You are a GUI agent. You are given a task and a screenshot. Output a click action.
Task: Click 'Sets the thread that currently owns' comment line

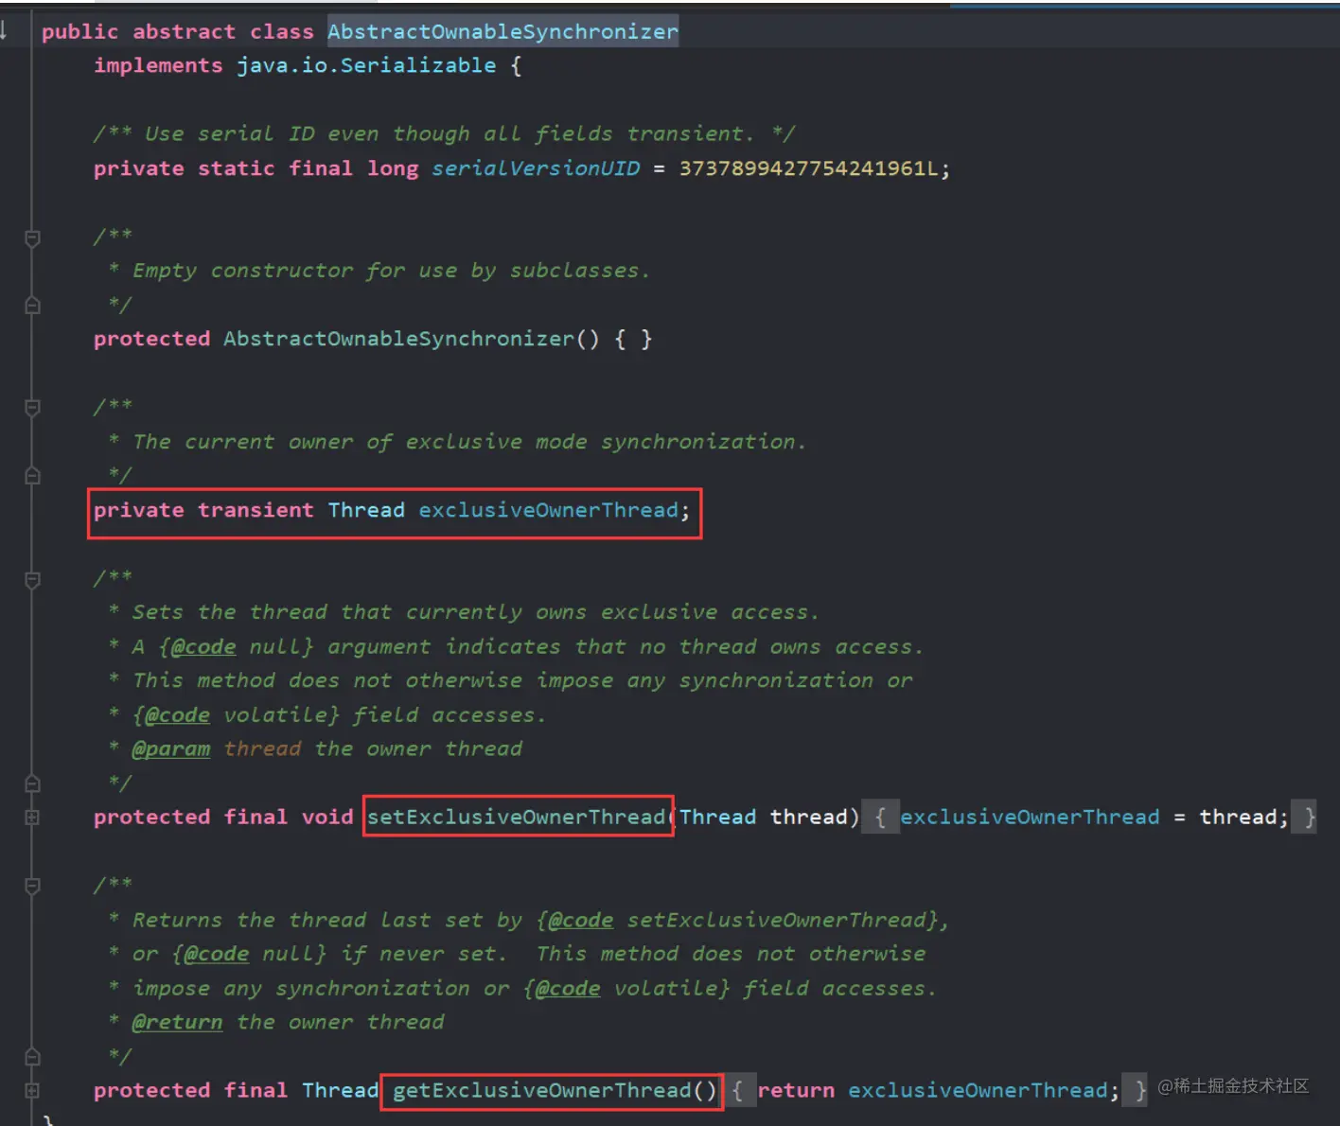pos(463,612)
